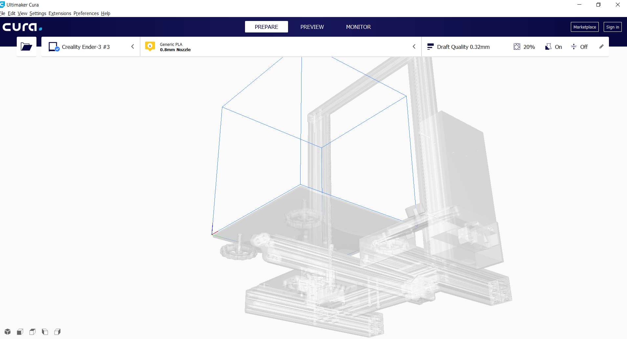
Task: Click the 20% infill value
Action: pyautogui.click(x=529, y=47)
